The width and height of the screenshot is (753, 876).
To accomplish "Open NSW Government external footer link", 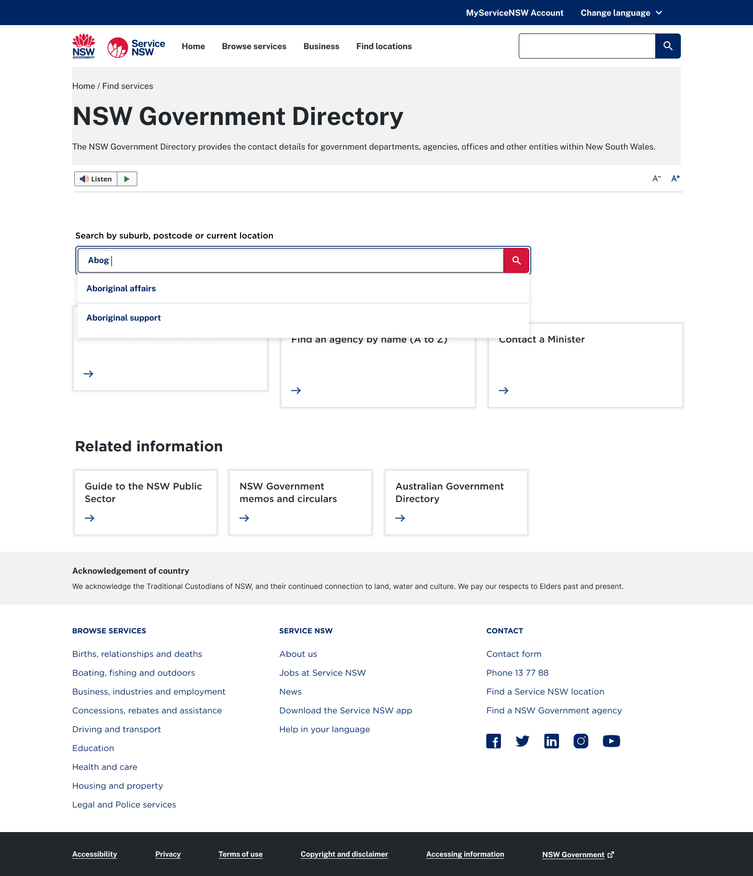I will pos(578,855).
